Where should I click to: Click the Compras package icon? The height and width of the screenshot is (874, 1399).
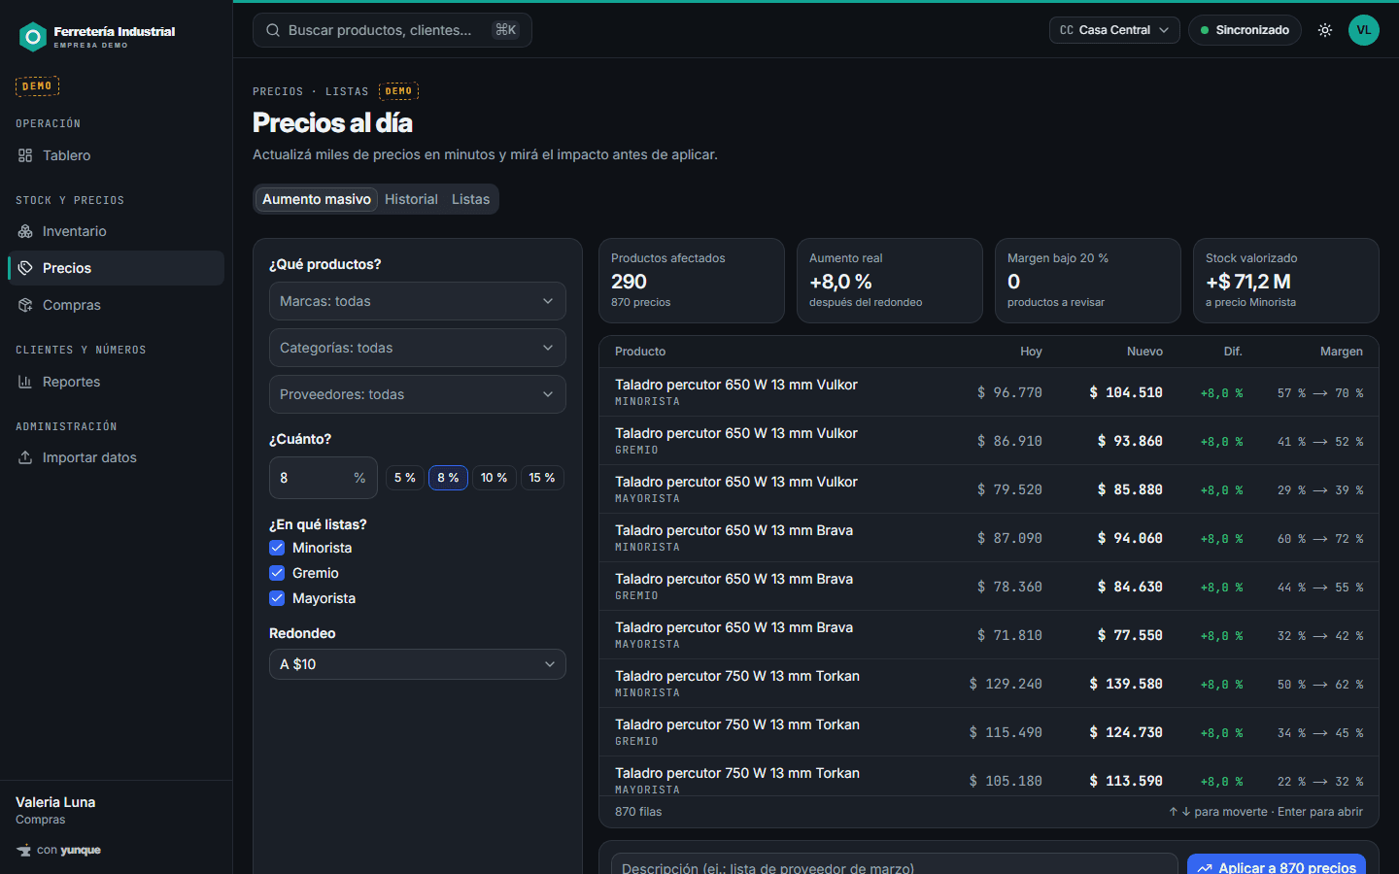pyautogui.click(x=25, y=305)
